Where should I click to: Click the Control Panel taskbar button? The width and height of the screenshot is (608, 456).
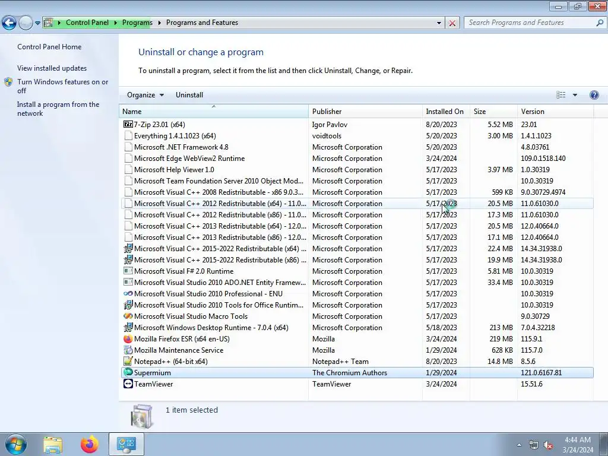(126, 444)
